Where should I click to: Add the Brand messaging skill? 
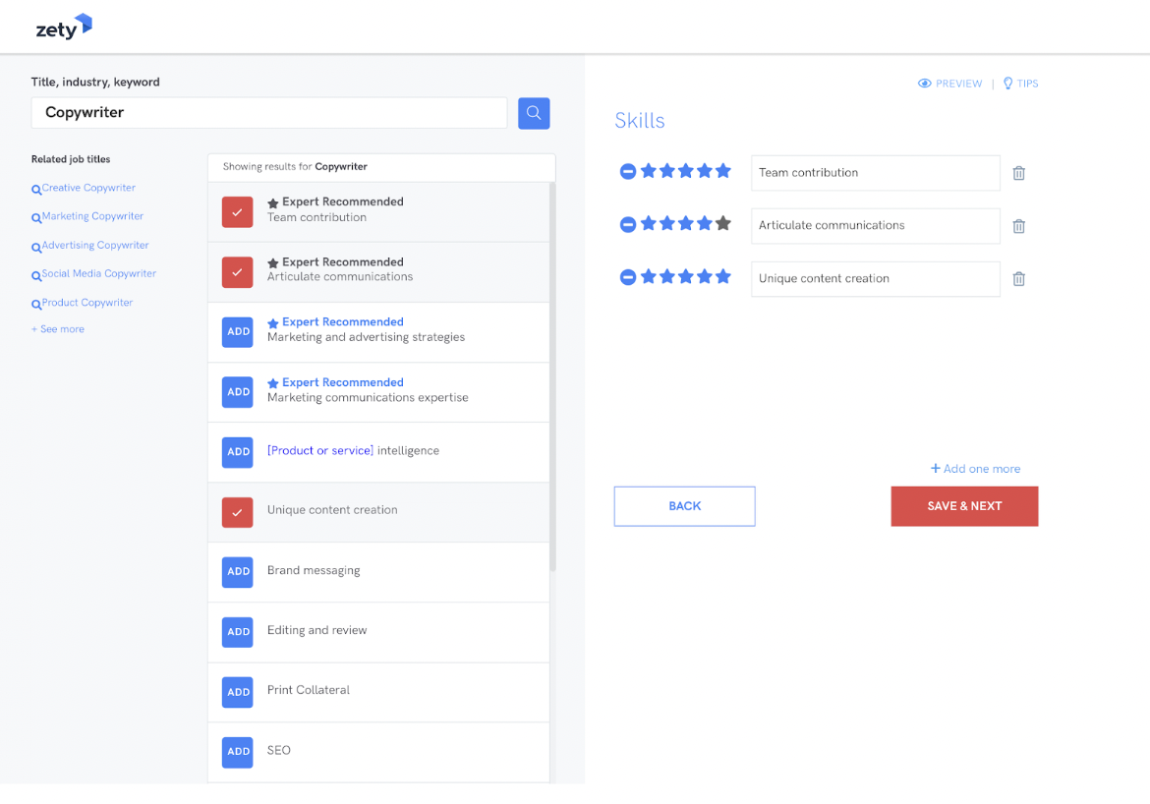[x=238, y=572]
